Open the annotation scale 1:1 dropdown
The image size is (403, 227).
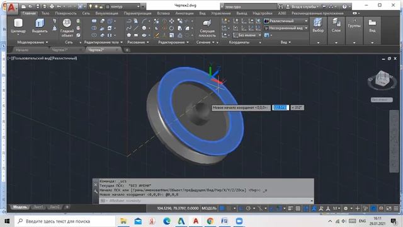336,208
